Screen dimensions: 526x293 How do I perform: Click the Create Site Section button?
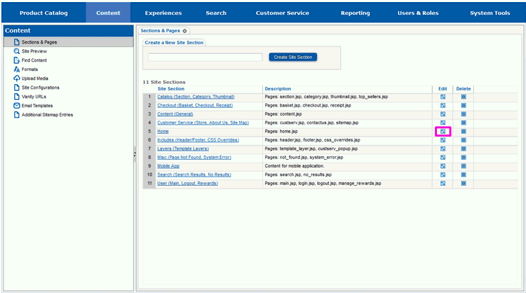293,57
